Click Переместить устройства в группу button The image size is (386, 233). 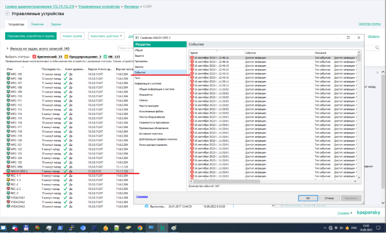tap(31, 36)
